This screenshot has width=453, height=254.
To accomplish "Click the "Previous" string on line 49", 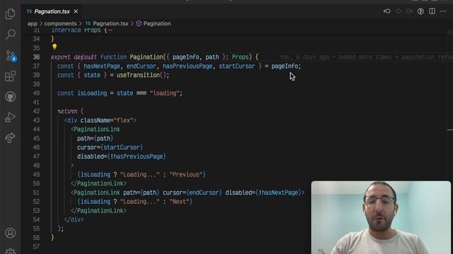I will tap(185, 175).
